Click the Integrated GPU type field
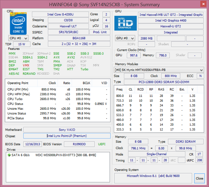209x187 pixels. point(171,32)
